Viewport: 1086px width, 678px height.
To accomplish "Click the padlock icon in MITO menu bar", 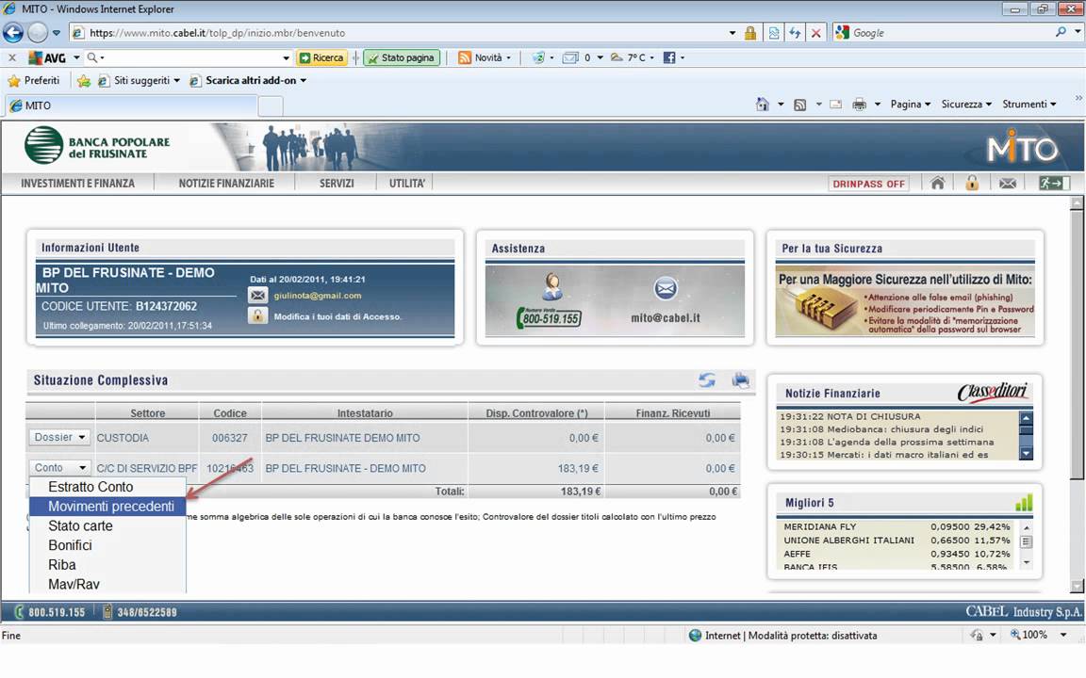I will (972, 183).
